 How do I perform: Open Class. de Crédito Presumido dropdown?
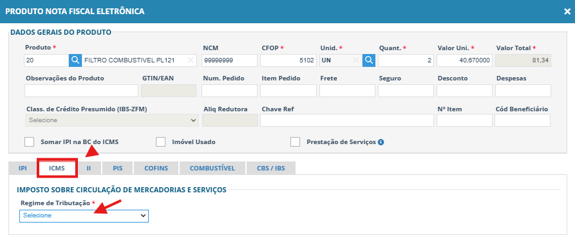[112, 120]
